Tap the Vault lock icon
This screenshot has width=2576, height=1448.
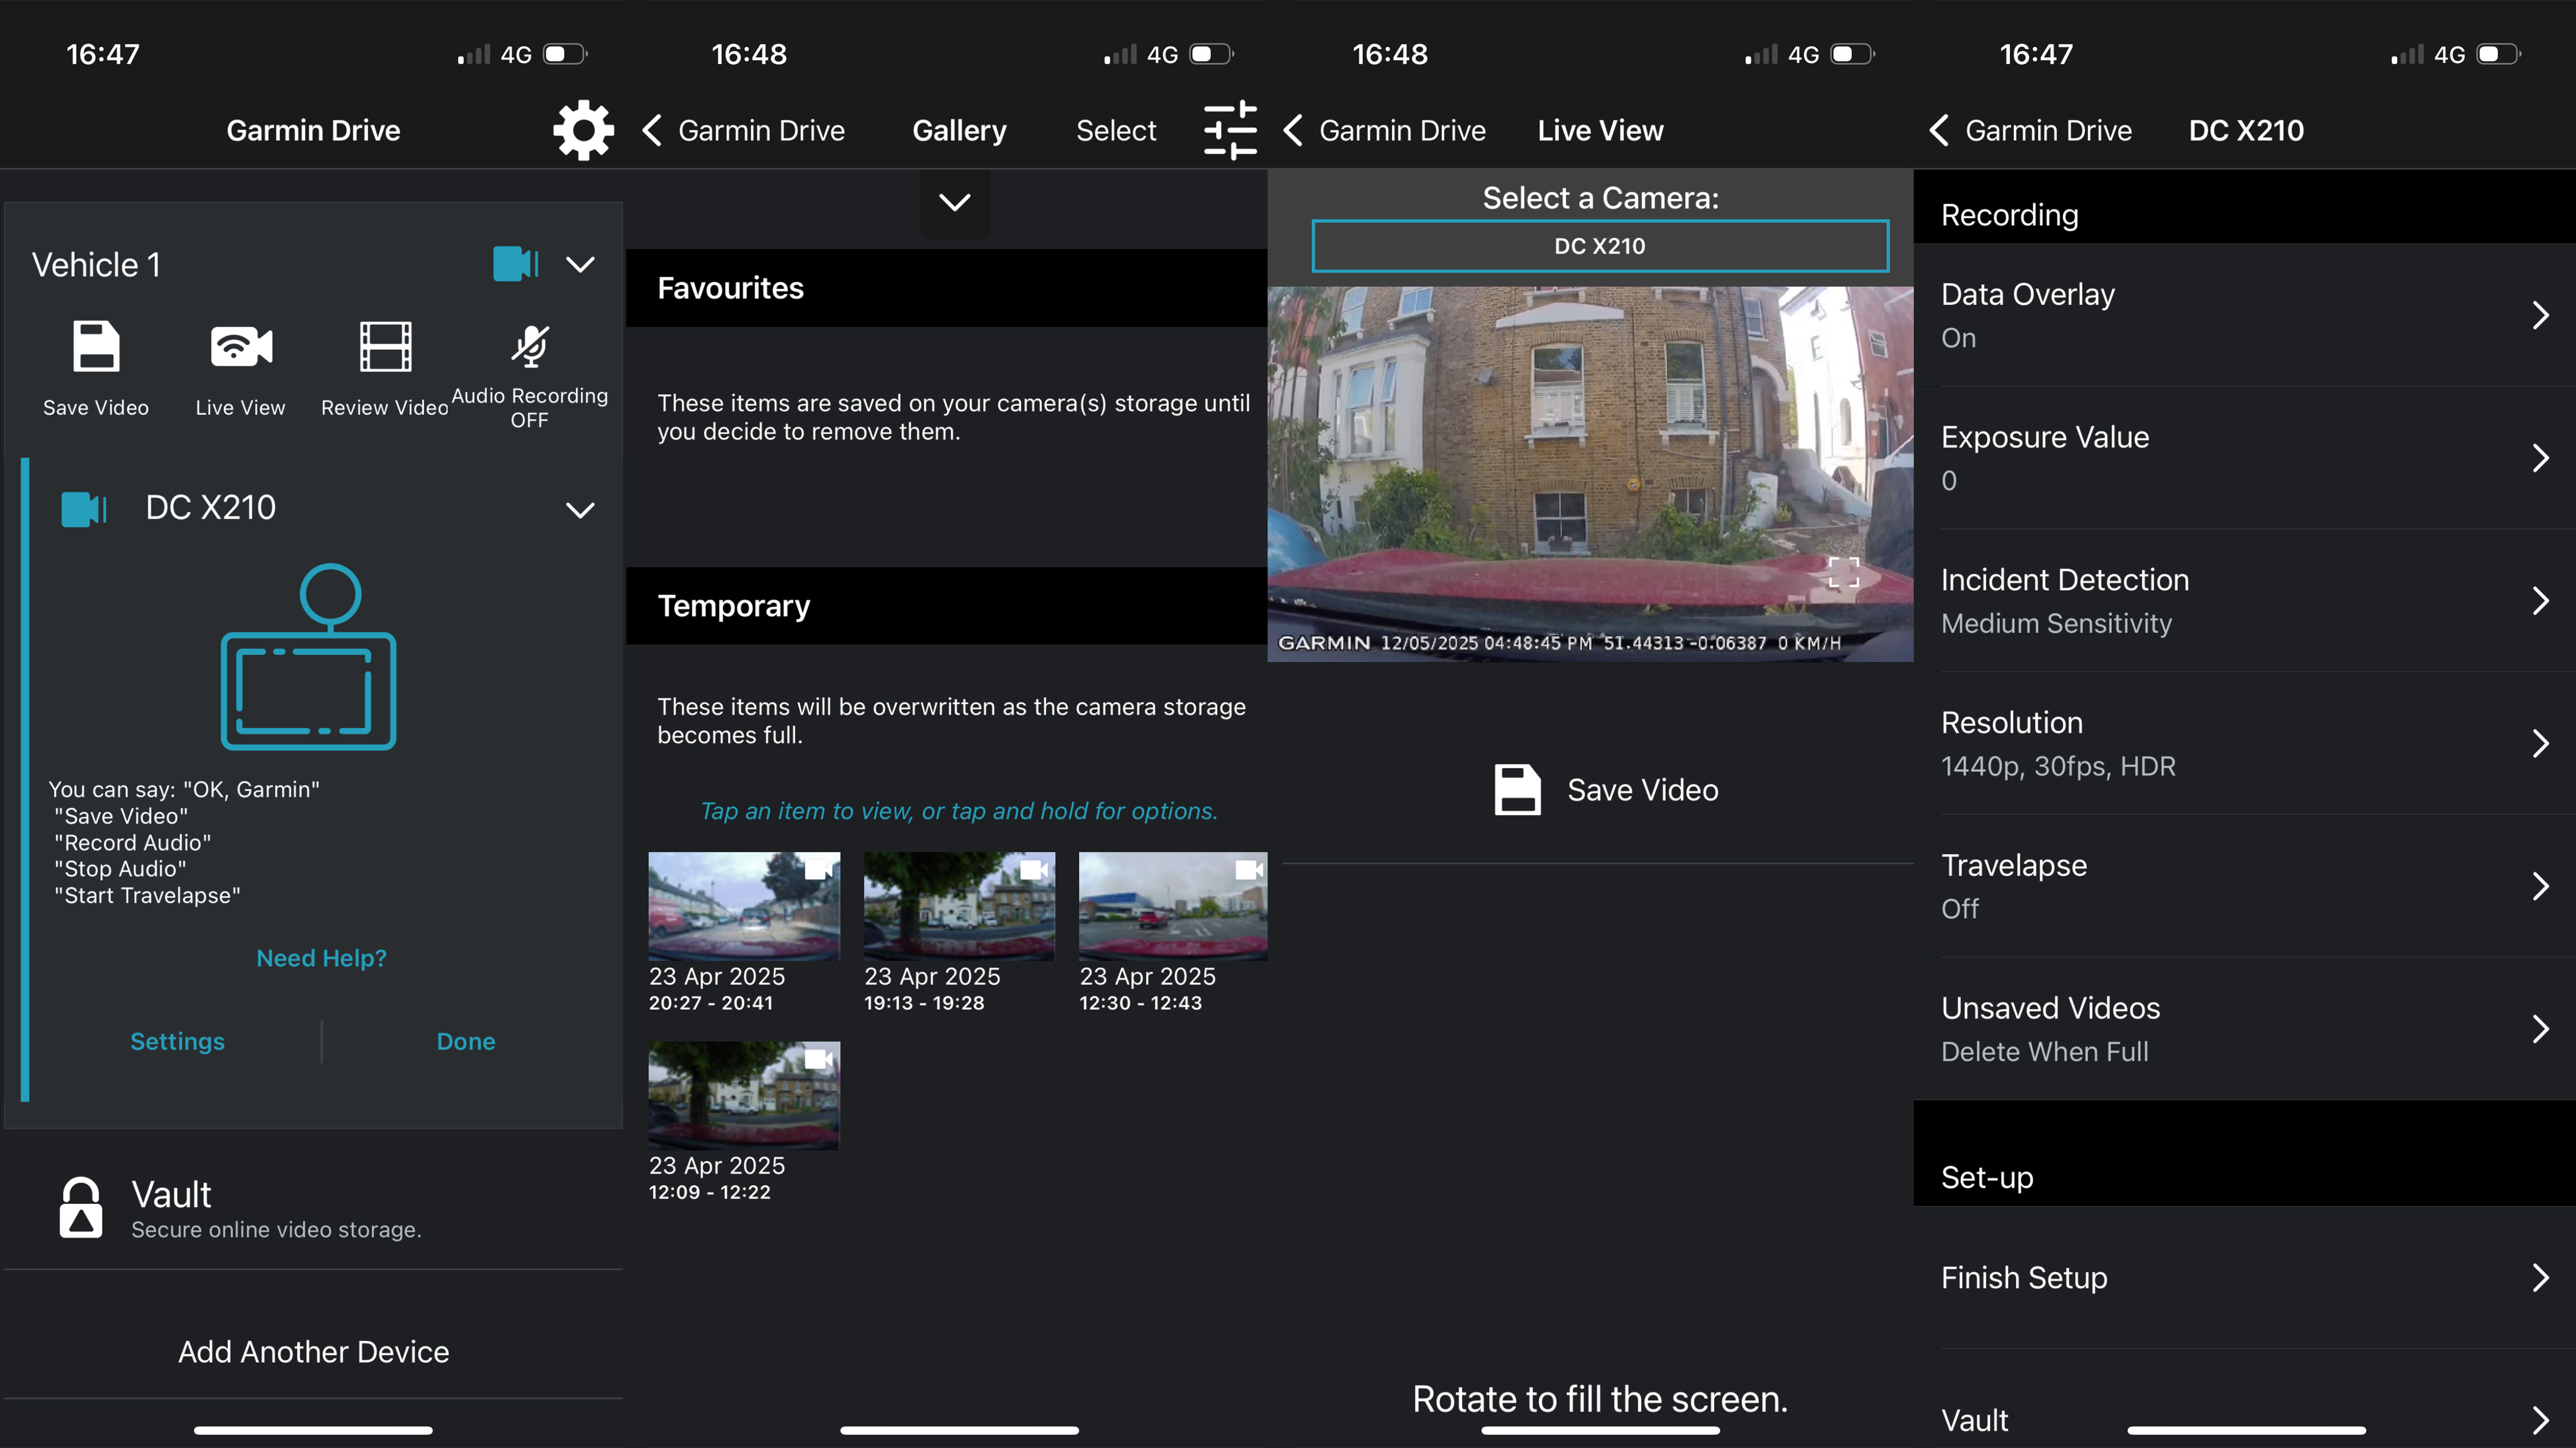click(81, 1207)
